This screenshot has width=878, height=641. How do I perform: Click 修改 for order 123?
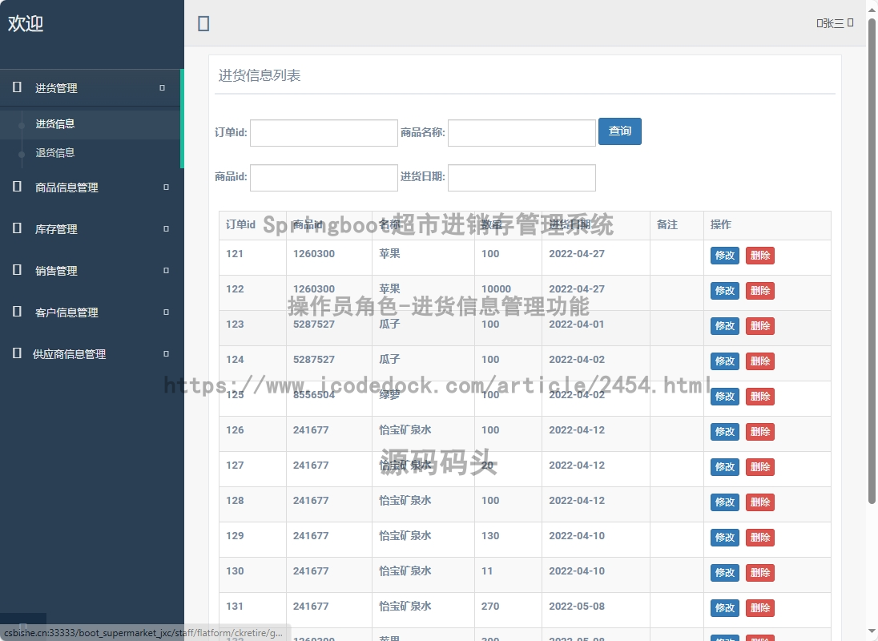coord(725,326)
